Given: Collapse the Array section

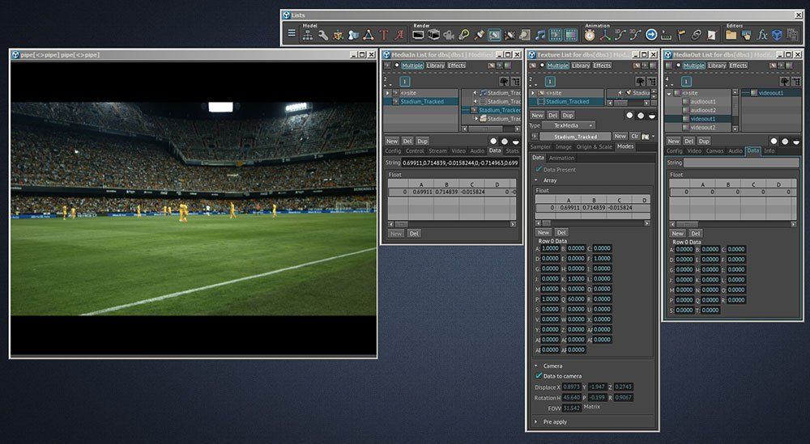Looking at the screenshot, I should tap(538, 180).
